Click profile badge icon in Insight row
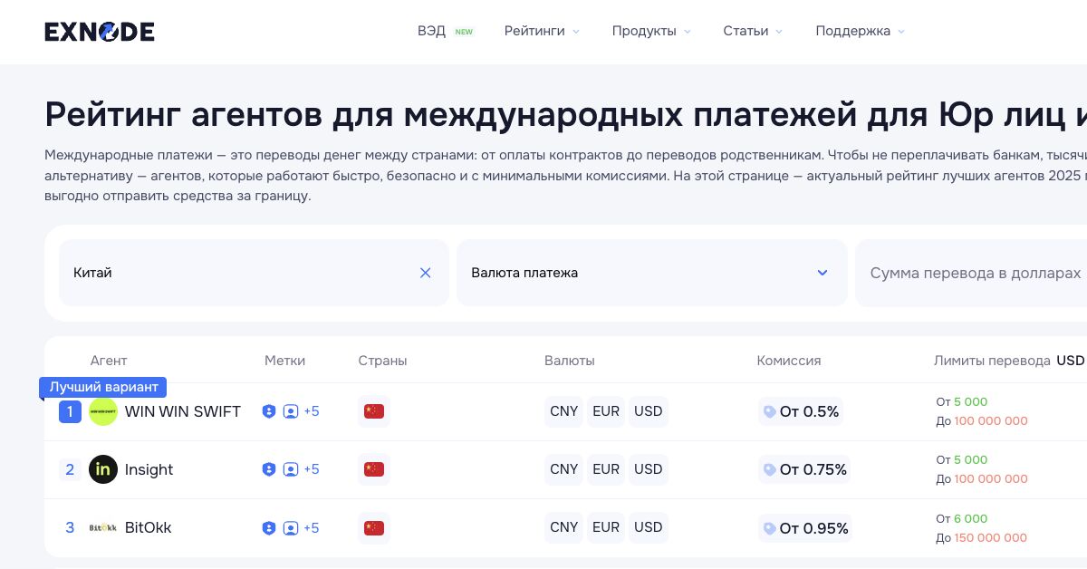Image resolution: width=1087 pixels, height=569 pixels. click(291, 469)
